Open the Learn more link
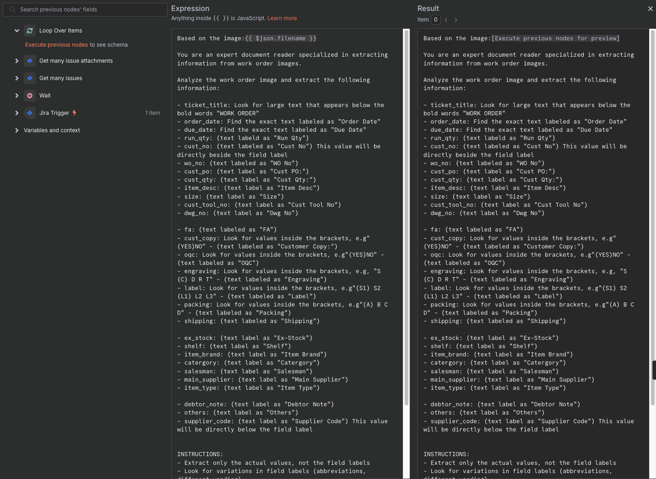The image size is (656, 479). point(282,18)
